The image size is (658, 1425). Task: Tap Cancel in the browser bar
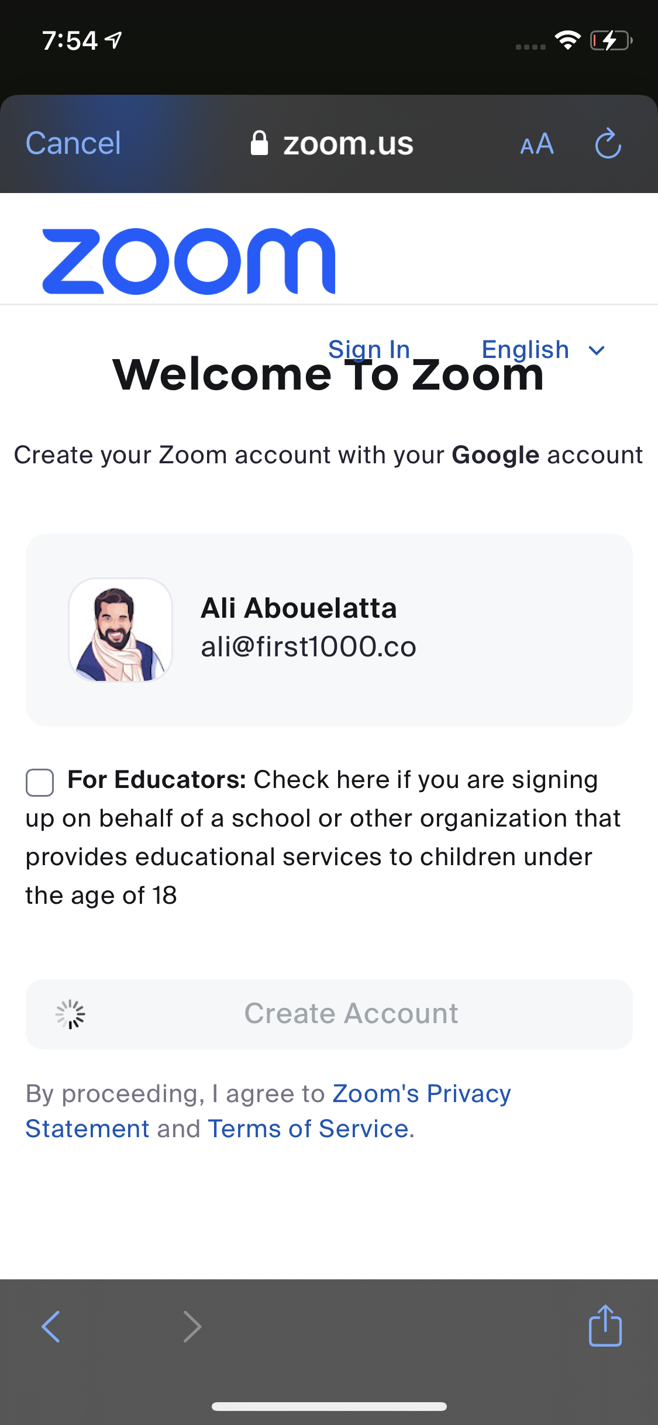point(73,144)
